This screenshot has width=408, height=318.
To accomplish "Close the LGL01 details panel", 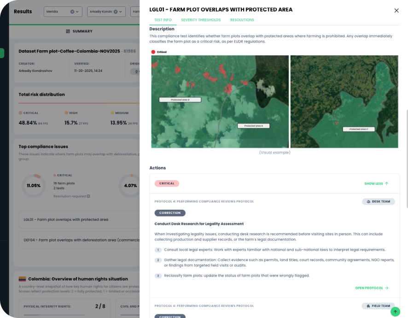I will pyautogui.click(x=396, y=11).
